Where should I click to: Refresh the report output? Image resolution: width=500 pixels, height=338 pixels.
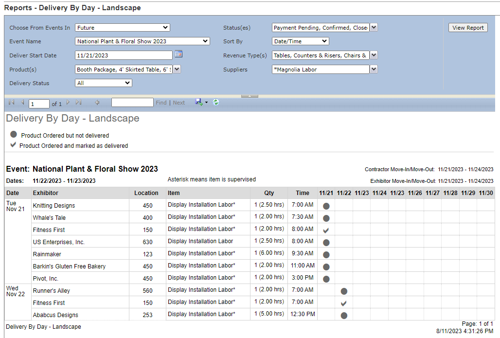tap(215, 102)
